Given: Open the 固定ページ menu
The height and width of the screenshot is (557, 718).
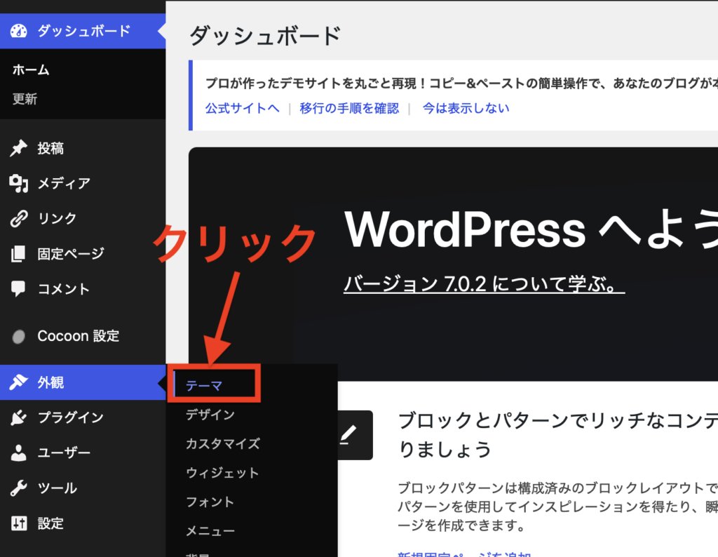Looking at the screenshot, I should 83,253.
